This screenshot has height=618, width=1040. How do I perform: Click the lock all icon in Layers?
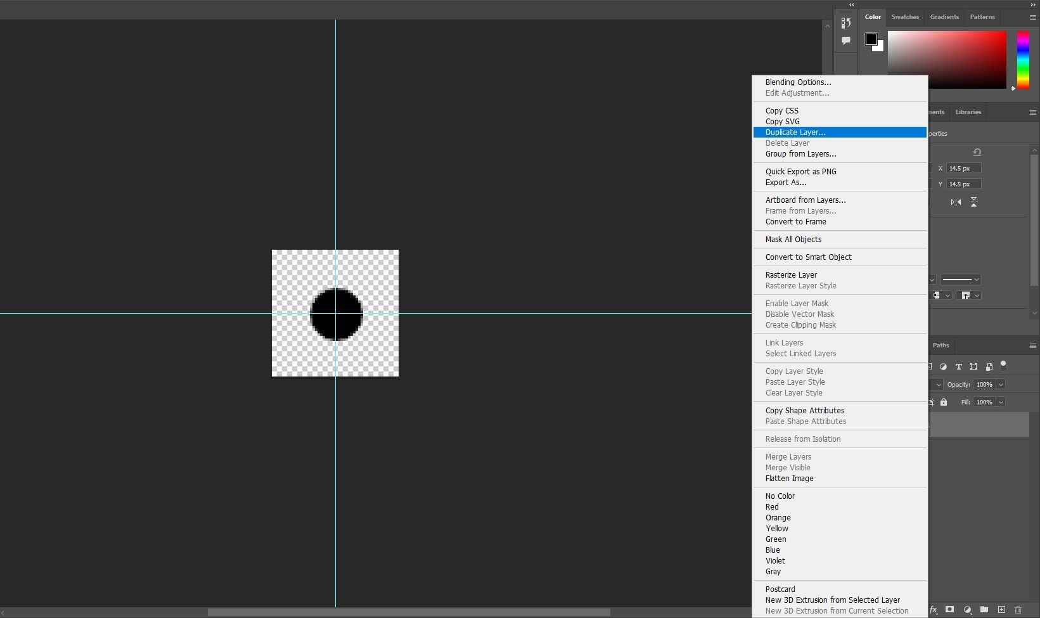point(944,402)
